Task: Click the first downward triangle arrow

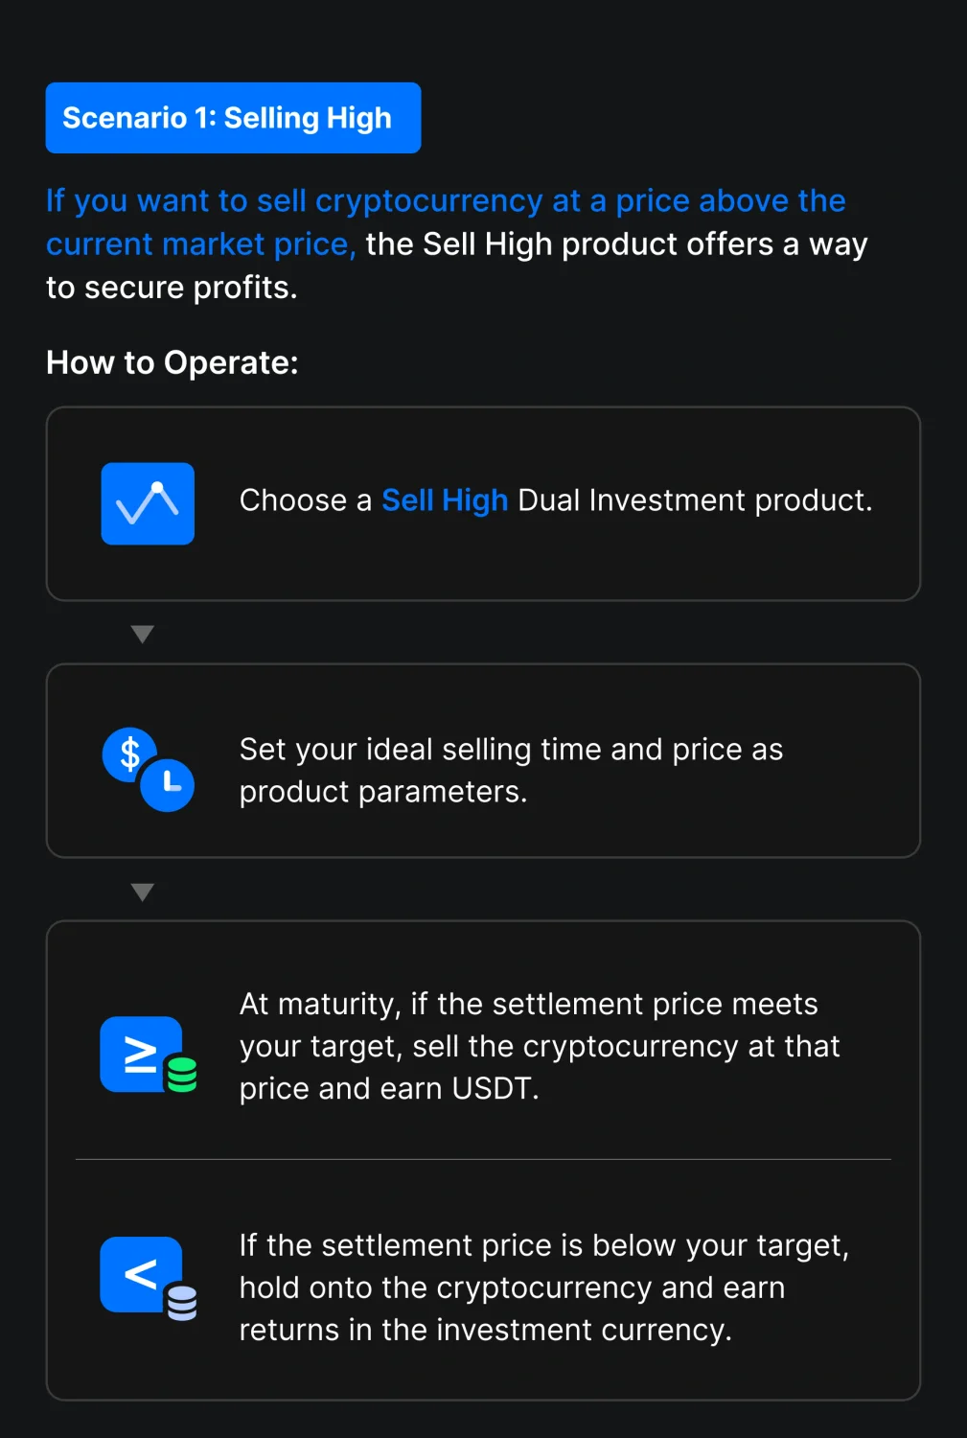Action: 142,634
